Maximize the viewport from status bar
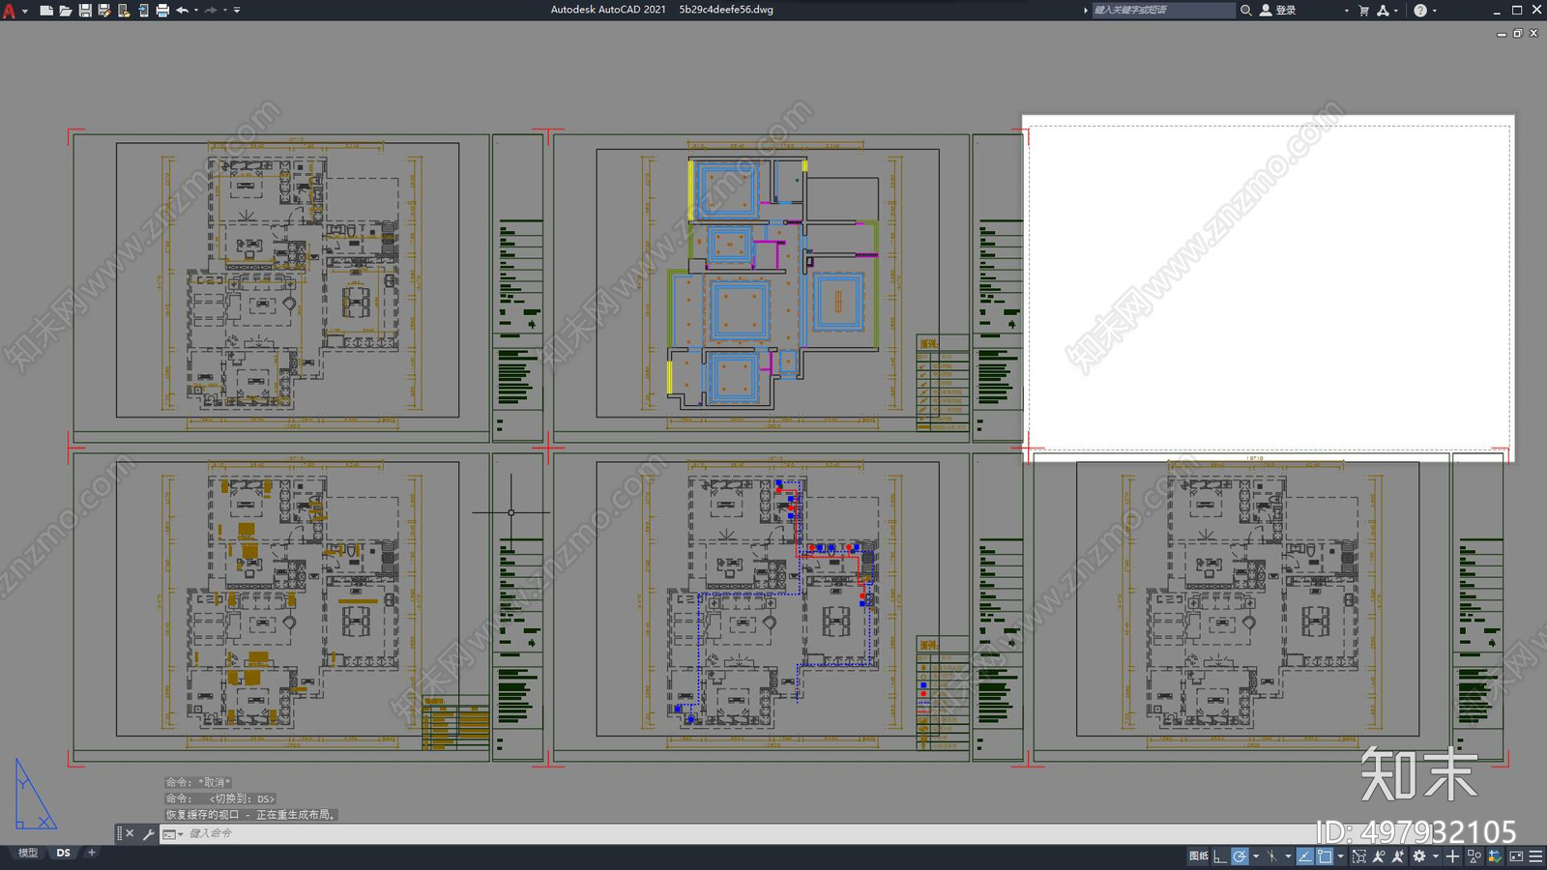The width and height of the screenshot is (1547, 870). tap(1359, 856)
